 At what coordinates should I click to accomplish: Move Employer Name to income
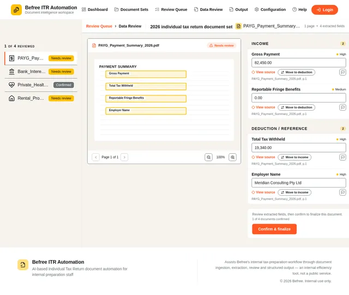coord(294,192)
